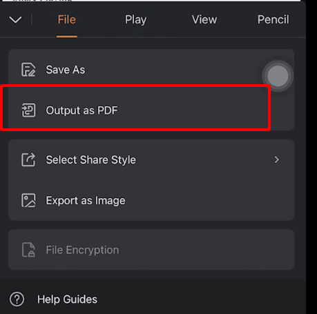This screenshot has height=314, width=317.
Task: Switch to the View tab
Action: coord(204,19)
